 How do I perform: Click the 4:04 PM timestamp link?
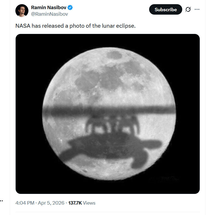[25, 203]
